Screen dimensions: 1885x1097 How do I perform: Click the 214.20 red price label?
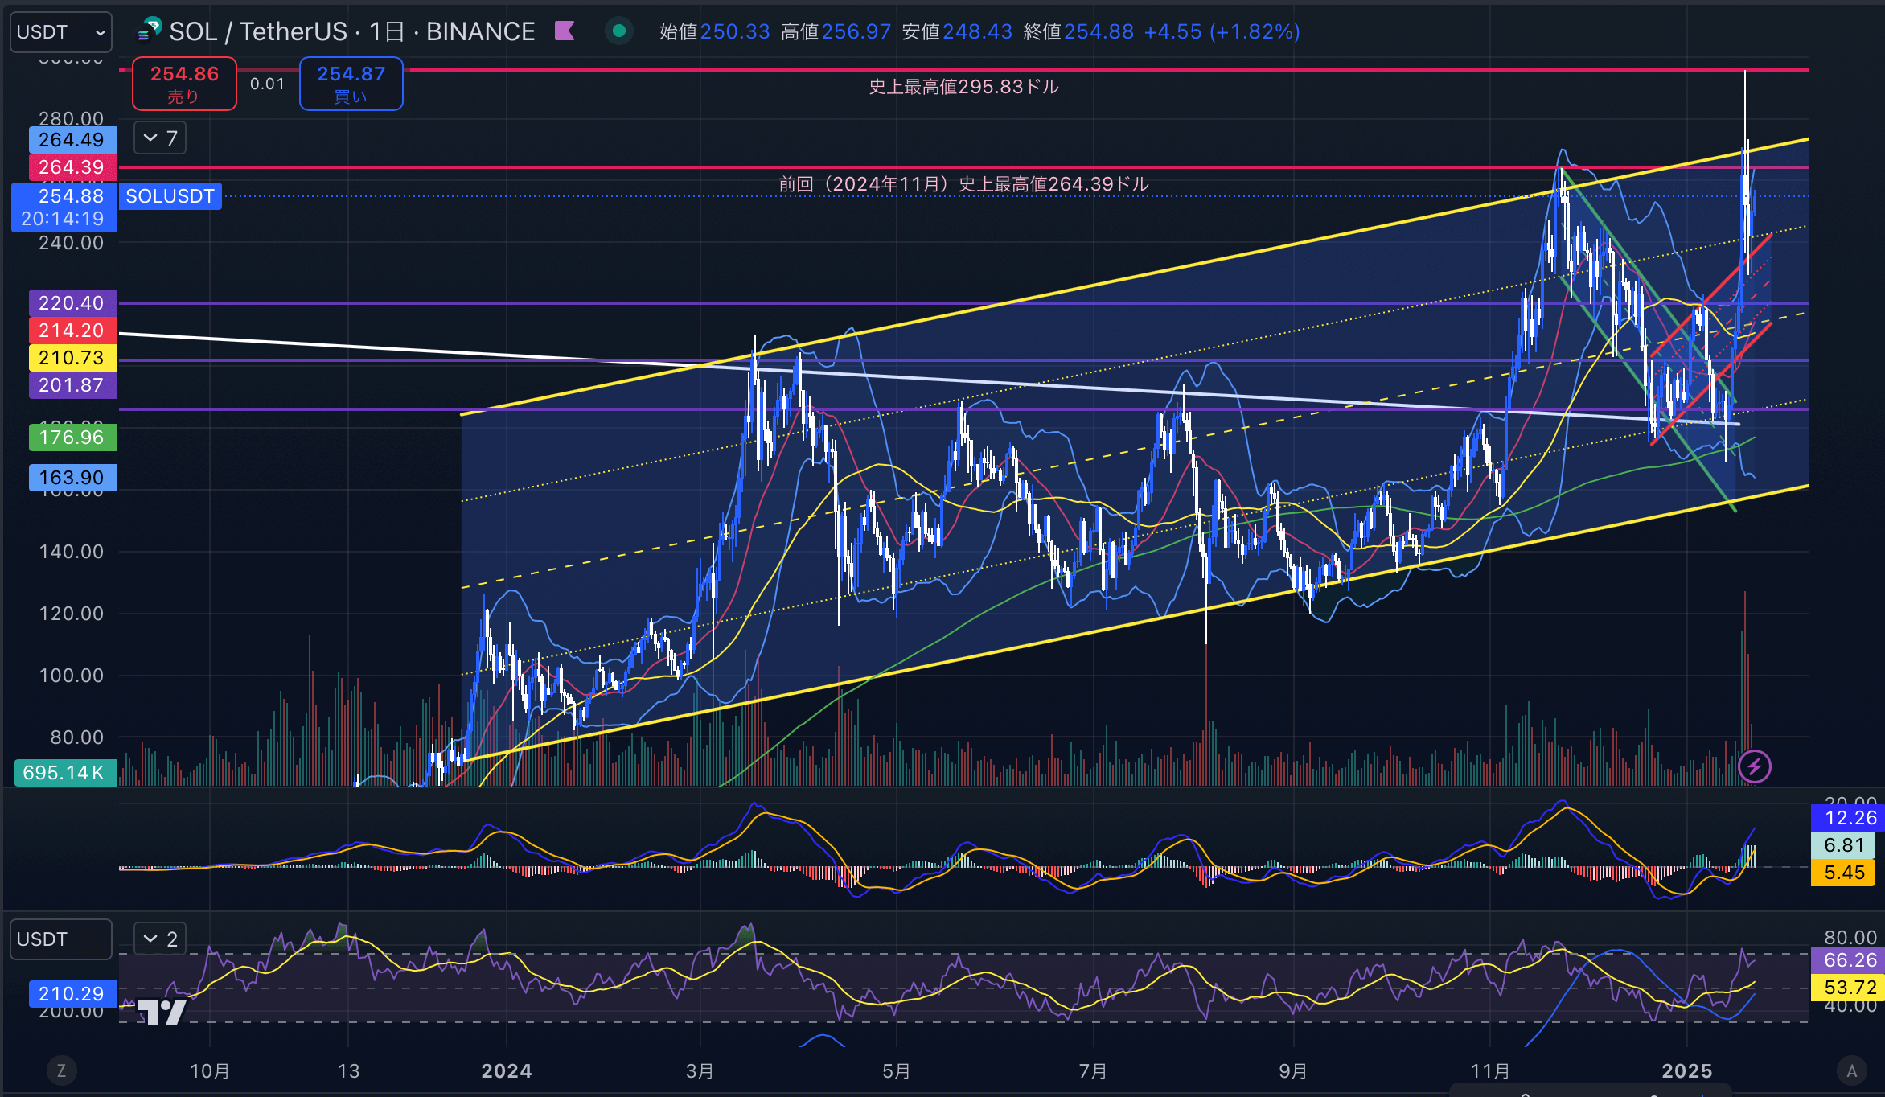72,331
